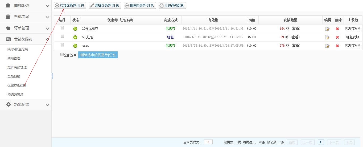Click the 下一页 pagination button
Screen dimensions: 363x147
point(334,142)
